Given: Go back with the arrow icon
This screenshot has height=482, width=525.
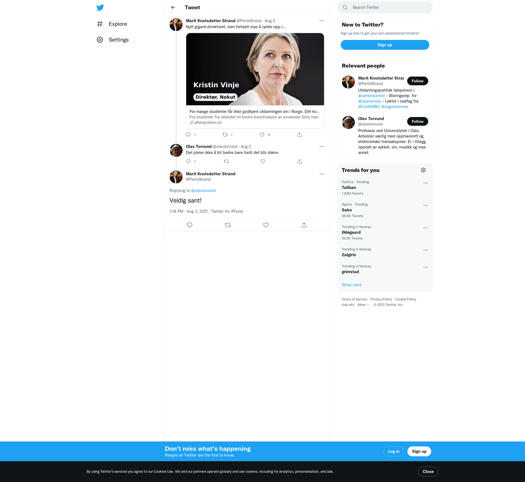Looking at the screenshot, I should coord(173,7).
